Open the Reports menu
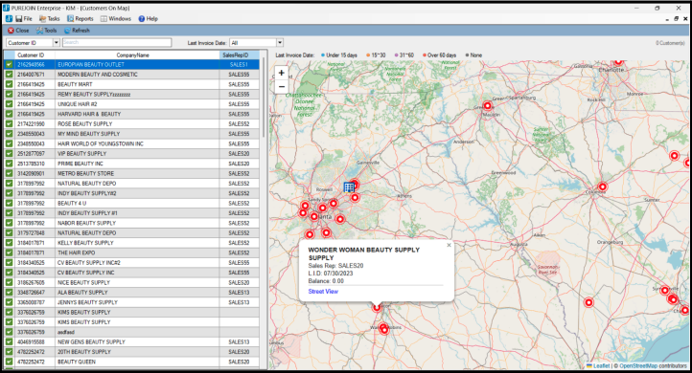This screenshot has height=373, width=692. pos(80,19)
